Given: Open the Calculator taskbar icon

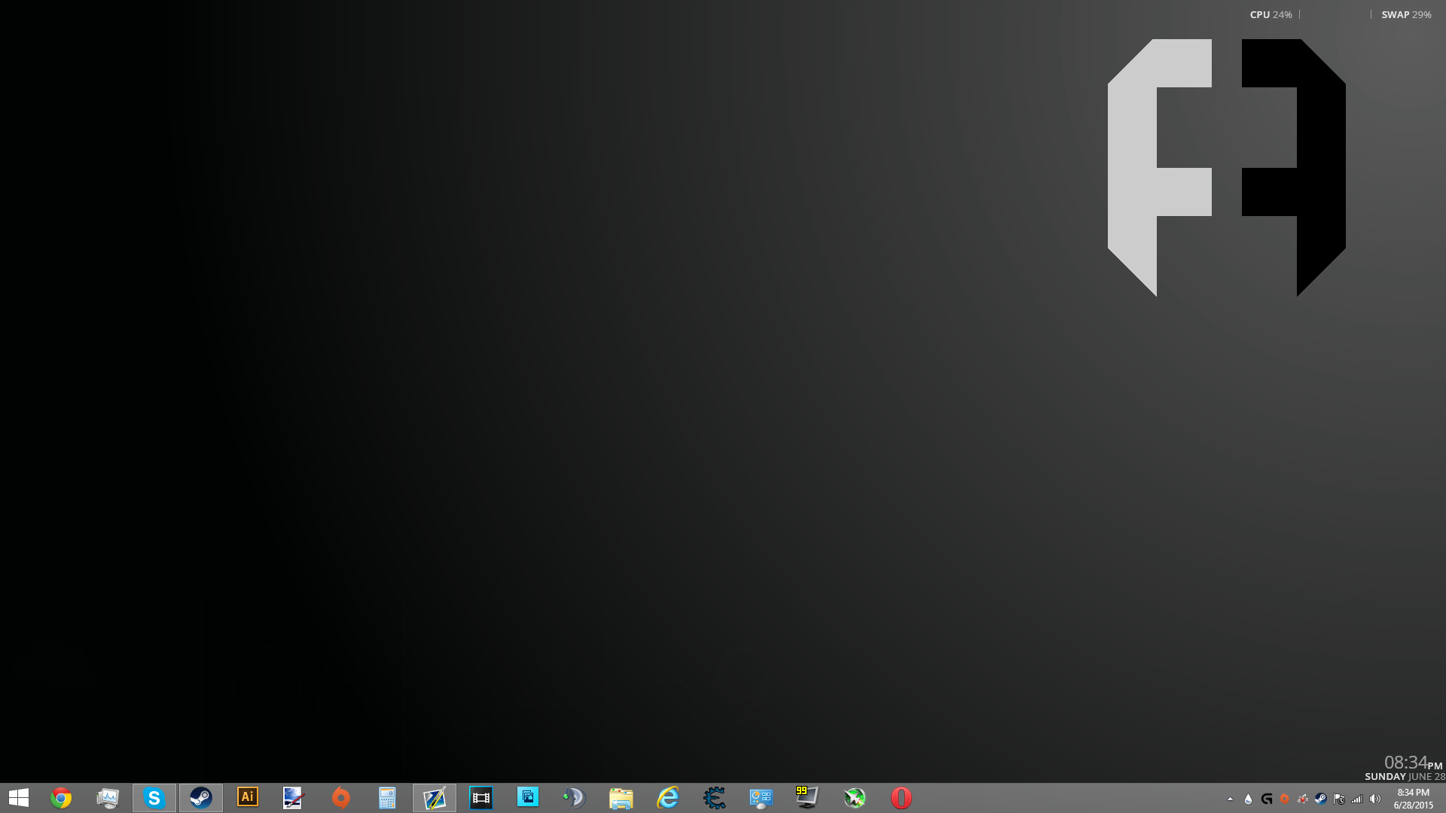Looking at the screenshot, I should pyautogui.click(x=387, y=798).
